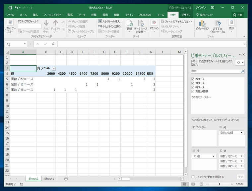Click the vertical scrollbar down arrow
Image resolution: width=252 pixels, height=191 pixels.
click(x=186, y=174)
